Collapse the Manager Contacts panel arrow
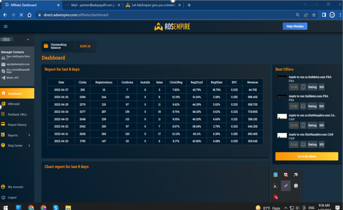The image size is (343, 210). (27, 40)
